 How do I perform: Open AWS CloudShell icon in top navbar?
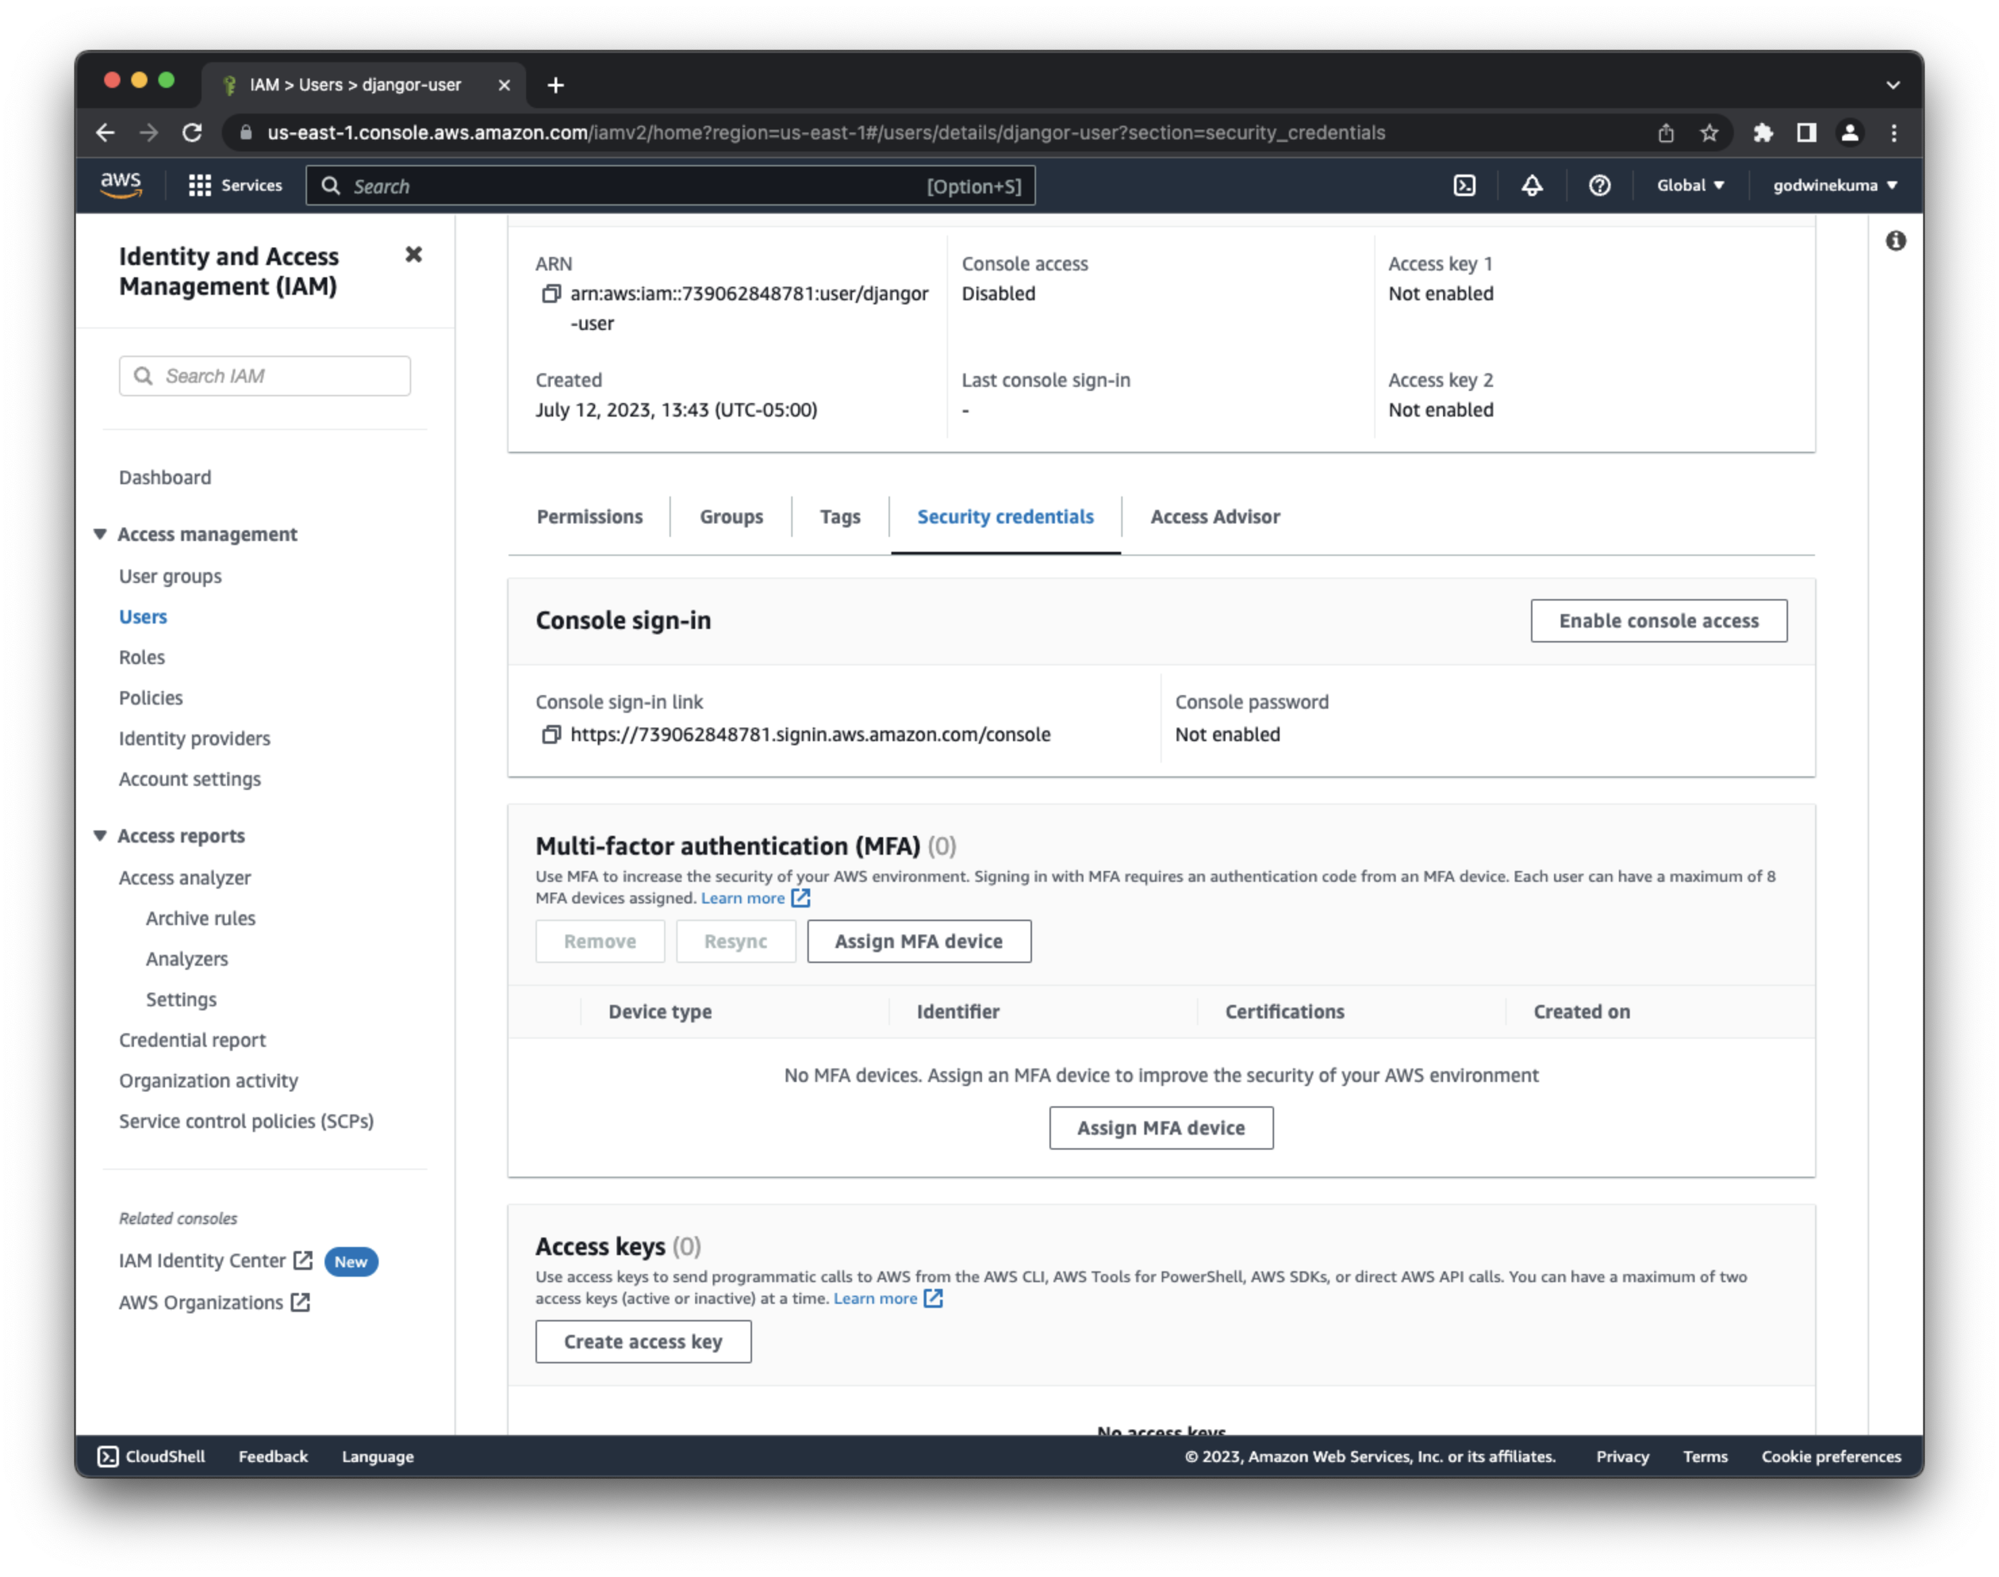point(1464,185)
